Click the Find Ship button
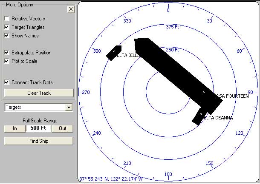The height and width of the screenshot is (184, 260). pyautogui.click(x=39, y=141)
